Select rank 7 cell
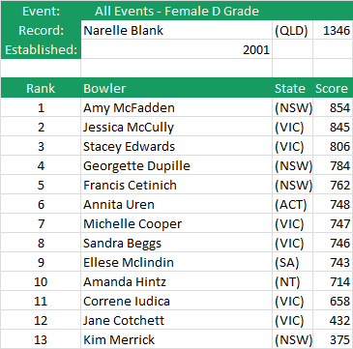The height and width of the screenshot is (349, 353). (x=41, y=223)
